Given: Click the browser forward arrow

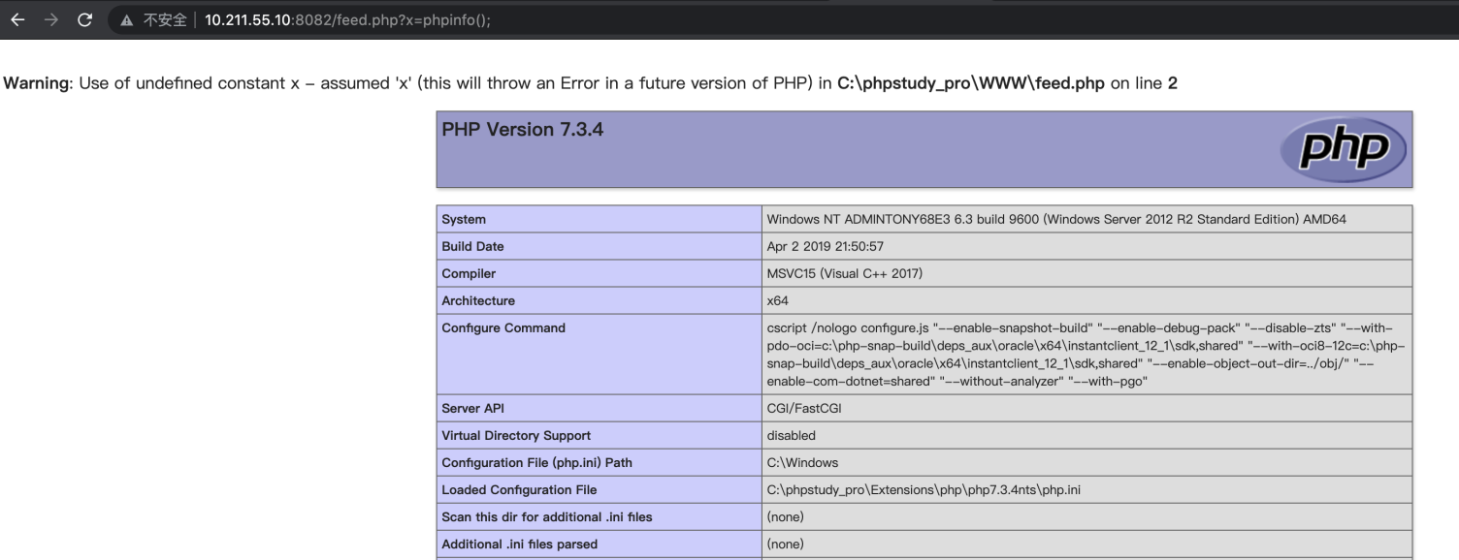Looking at the screenshot, I should coord(49,20).
